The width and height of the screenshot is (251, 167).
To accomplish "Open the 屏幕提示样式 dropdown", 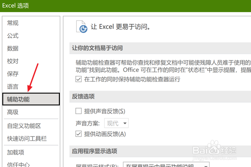I will (166, 164).
